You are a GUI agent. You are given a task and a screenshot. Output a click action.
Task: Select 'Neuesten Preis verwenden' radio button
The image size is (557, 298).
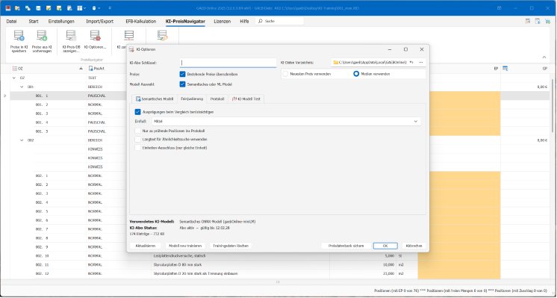pos(285,74)
